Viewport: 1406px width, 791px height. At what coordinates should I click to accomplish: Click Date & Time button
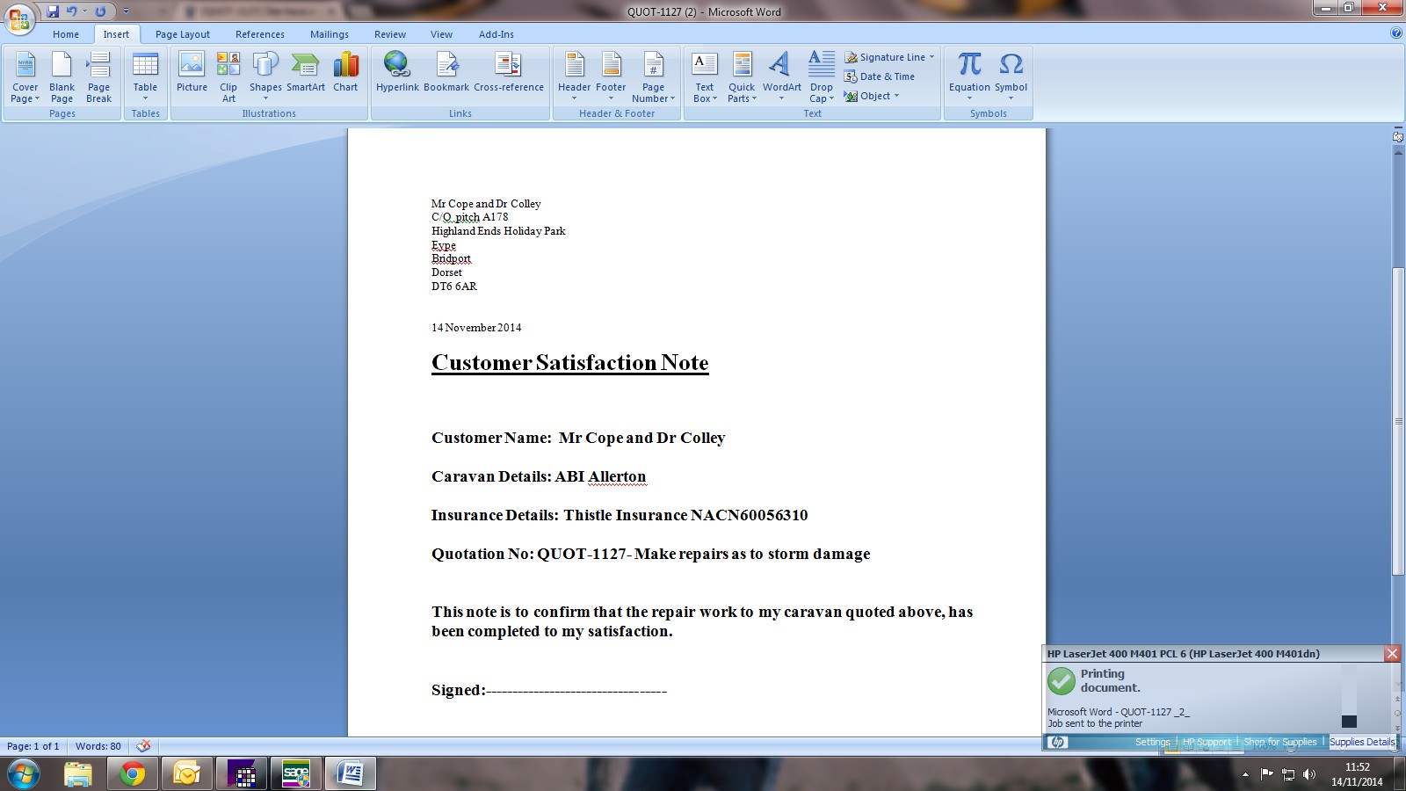880,76
